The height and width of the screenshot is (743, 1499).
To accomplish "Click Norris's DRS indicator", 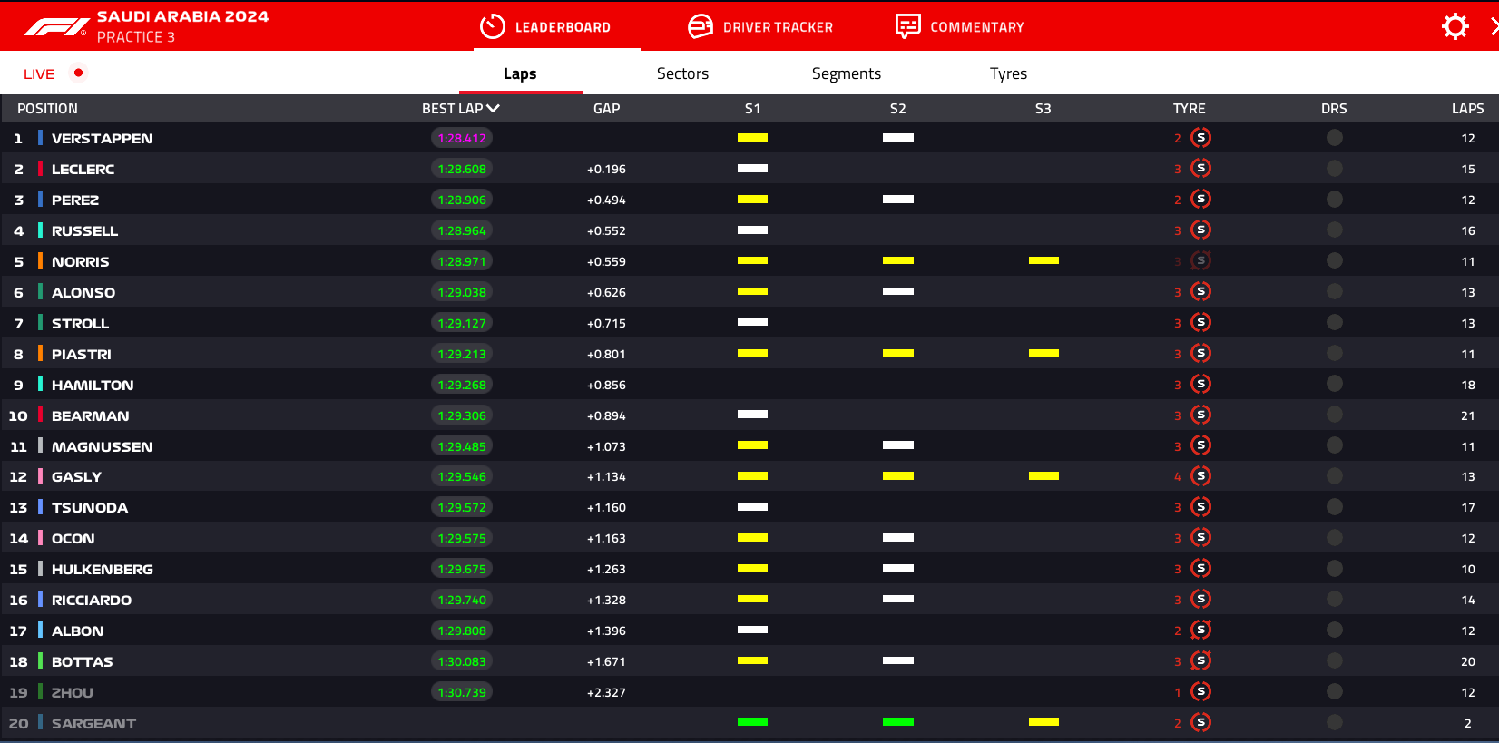I will 1334,261.
